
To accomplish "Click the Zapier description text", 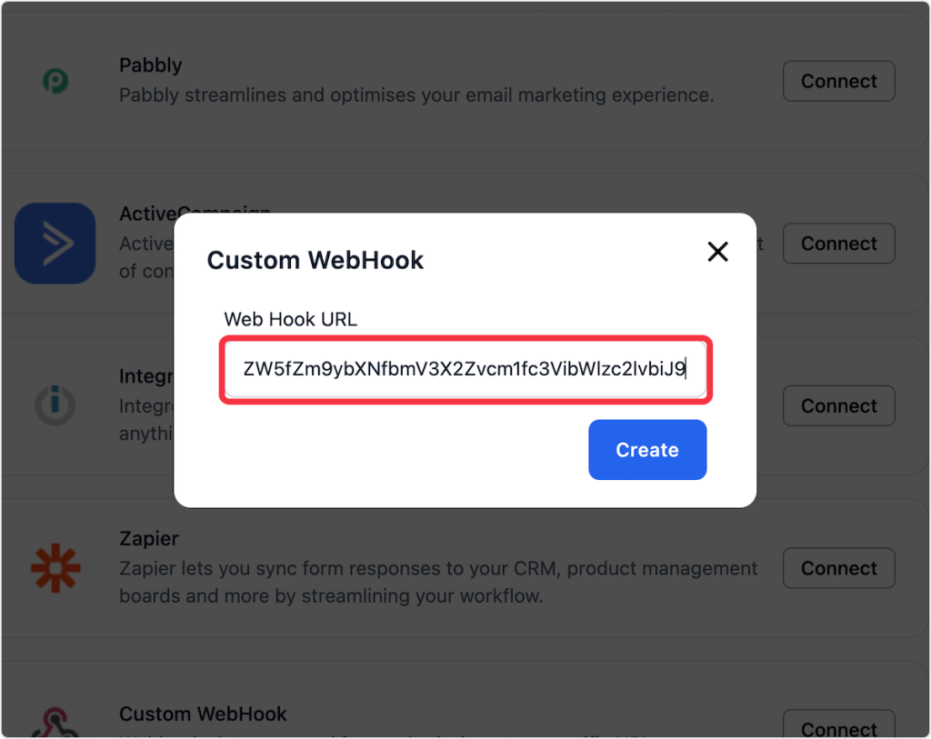I will coord(438,583).
